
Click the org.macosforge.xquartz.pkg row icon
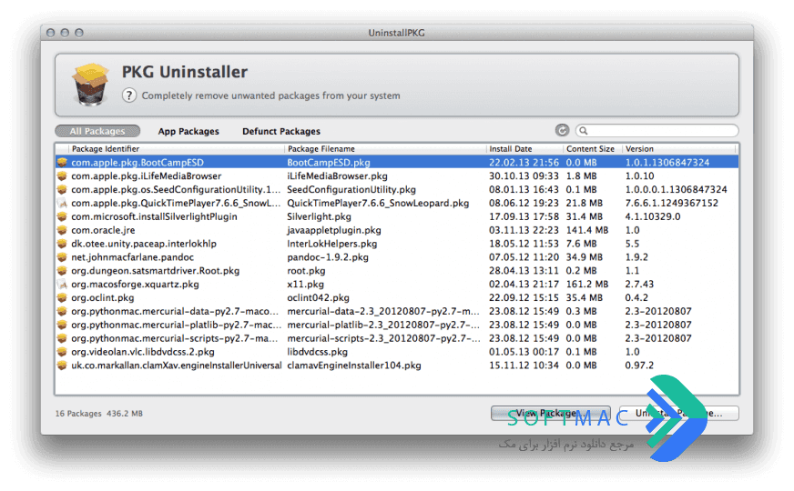click(x=62, y=285)
